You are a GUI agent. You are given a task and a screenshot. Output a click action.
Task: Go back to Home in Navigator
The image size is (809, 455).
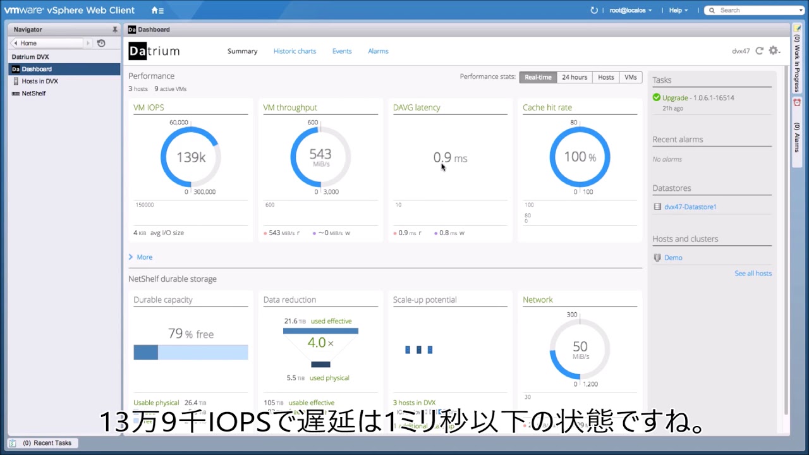pyautogui.click(x=48, y=43)
